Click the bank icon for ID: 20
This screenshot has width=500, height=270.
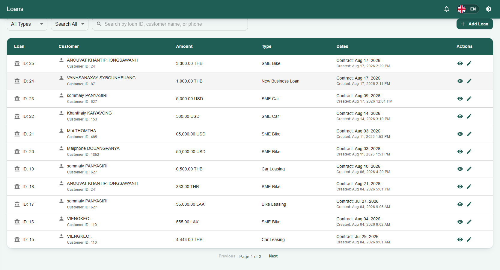(x=17, y=151)
